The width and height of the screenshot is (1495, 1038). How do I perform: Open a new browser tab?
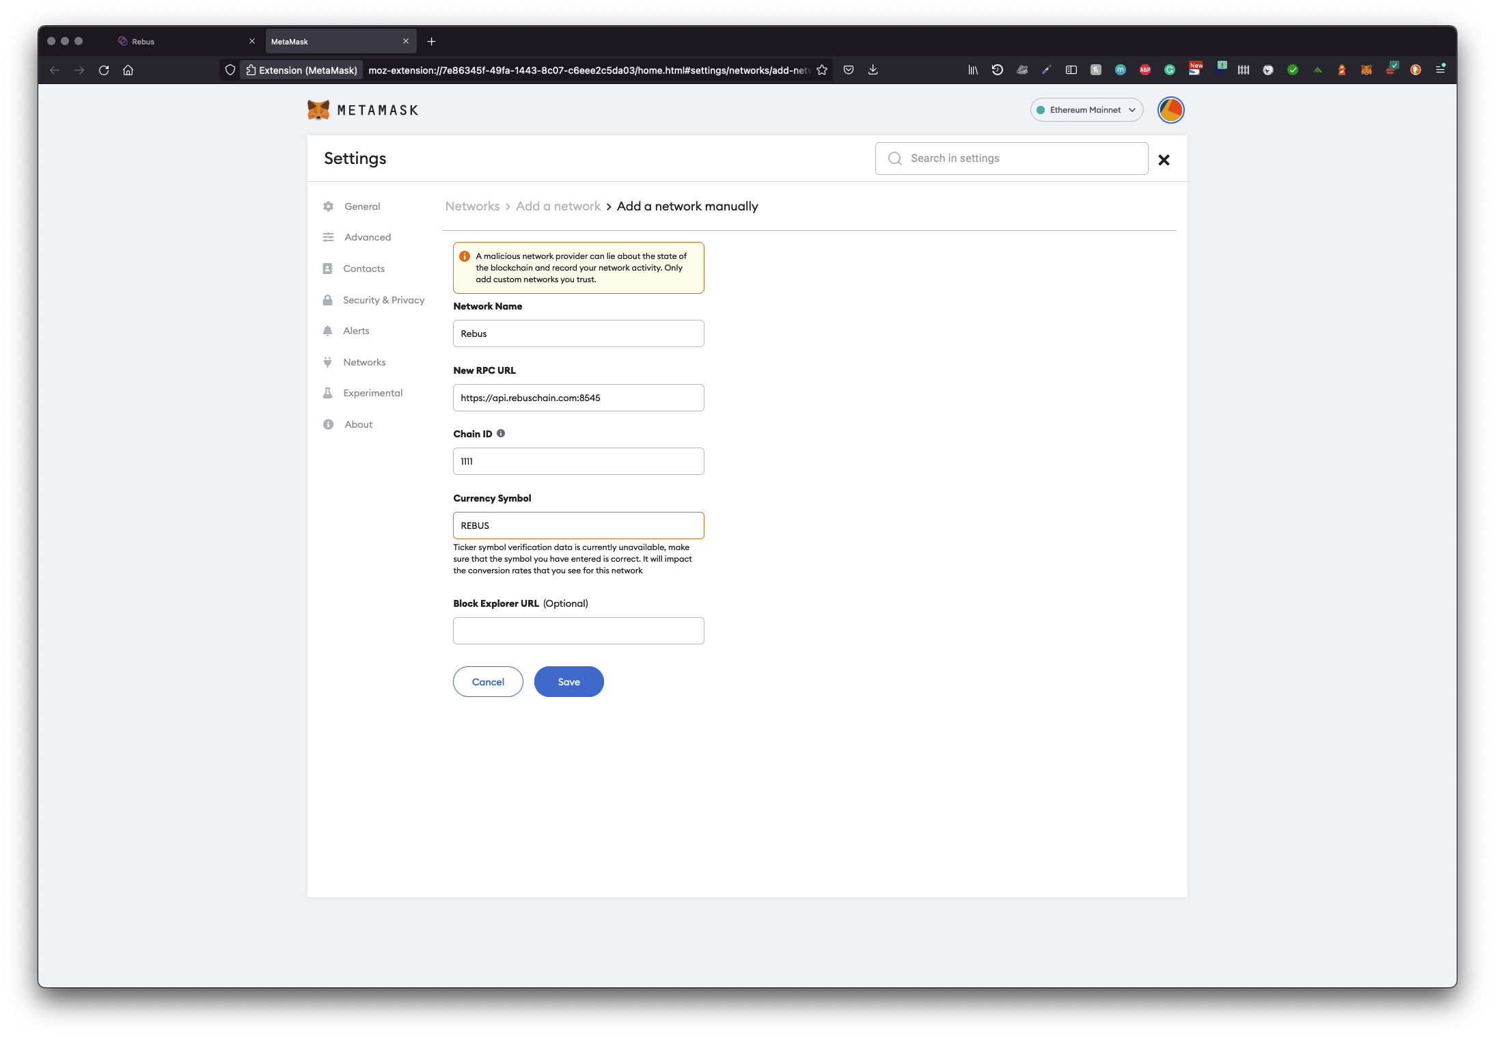tap(431, 42)
